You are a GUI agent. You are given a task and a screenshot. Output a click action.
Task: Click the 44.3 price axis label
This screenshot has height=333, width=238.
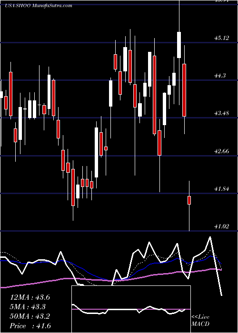pyautogui.click(x=220, y=76)
